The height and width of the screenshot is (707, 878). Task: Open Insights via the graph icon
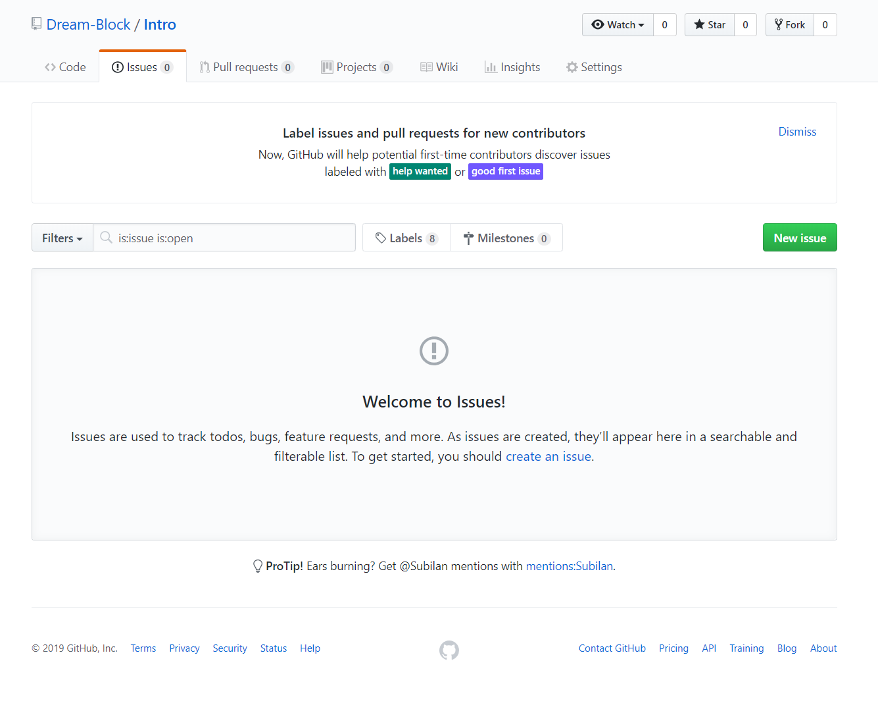pyautogui.click(x=491, y=66)
